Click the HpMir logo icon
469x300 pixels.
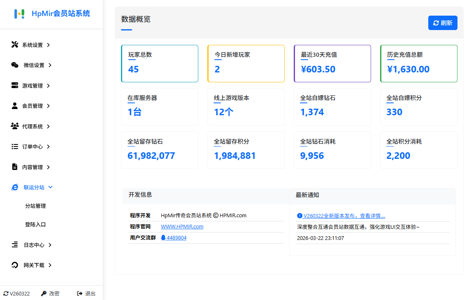[19, 14]
